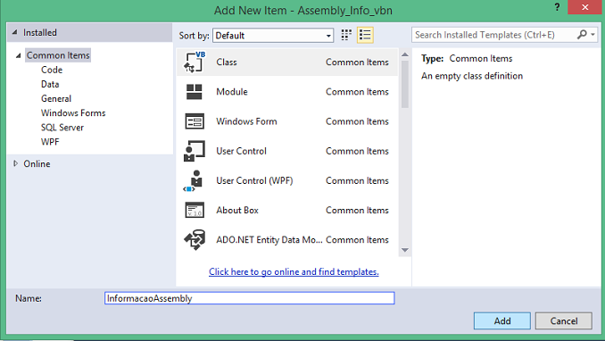
Task: Collapse the Installed section
Action: pyautogui.click(x=14, y=32)
